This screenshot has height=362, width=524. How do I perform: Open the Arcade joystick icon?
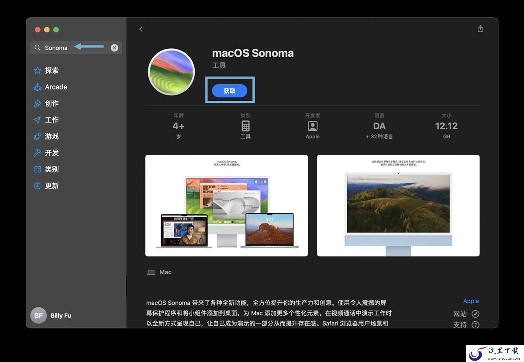click(x=38, y=87)
